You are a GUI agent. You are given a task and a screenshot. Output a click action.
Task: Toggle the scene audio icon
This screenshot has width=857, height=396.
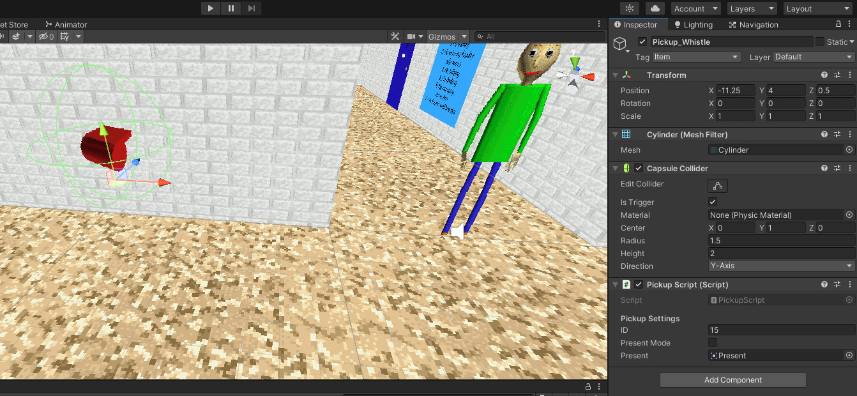click(x=4, y=36)
